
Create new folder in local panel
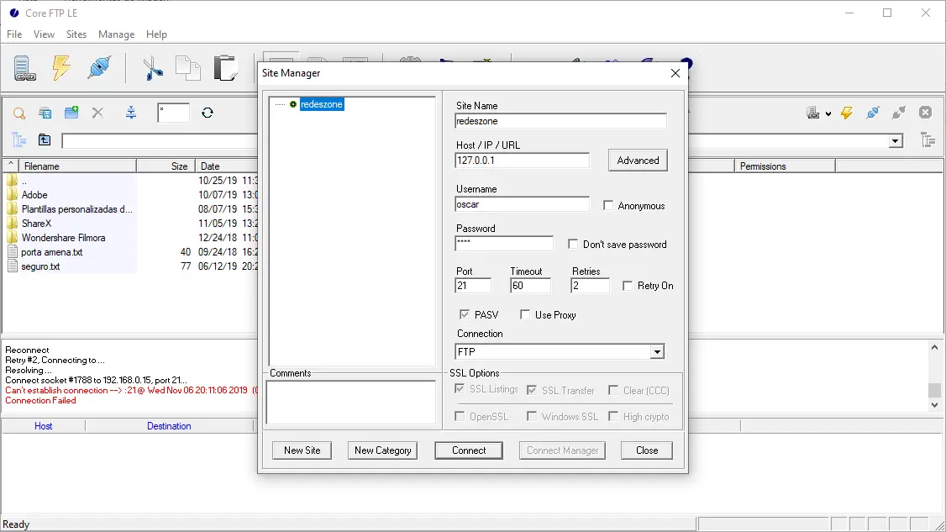71,113
